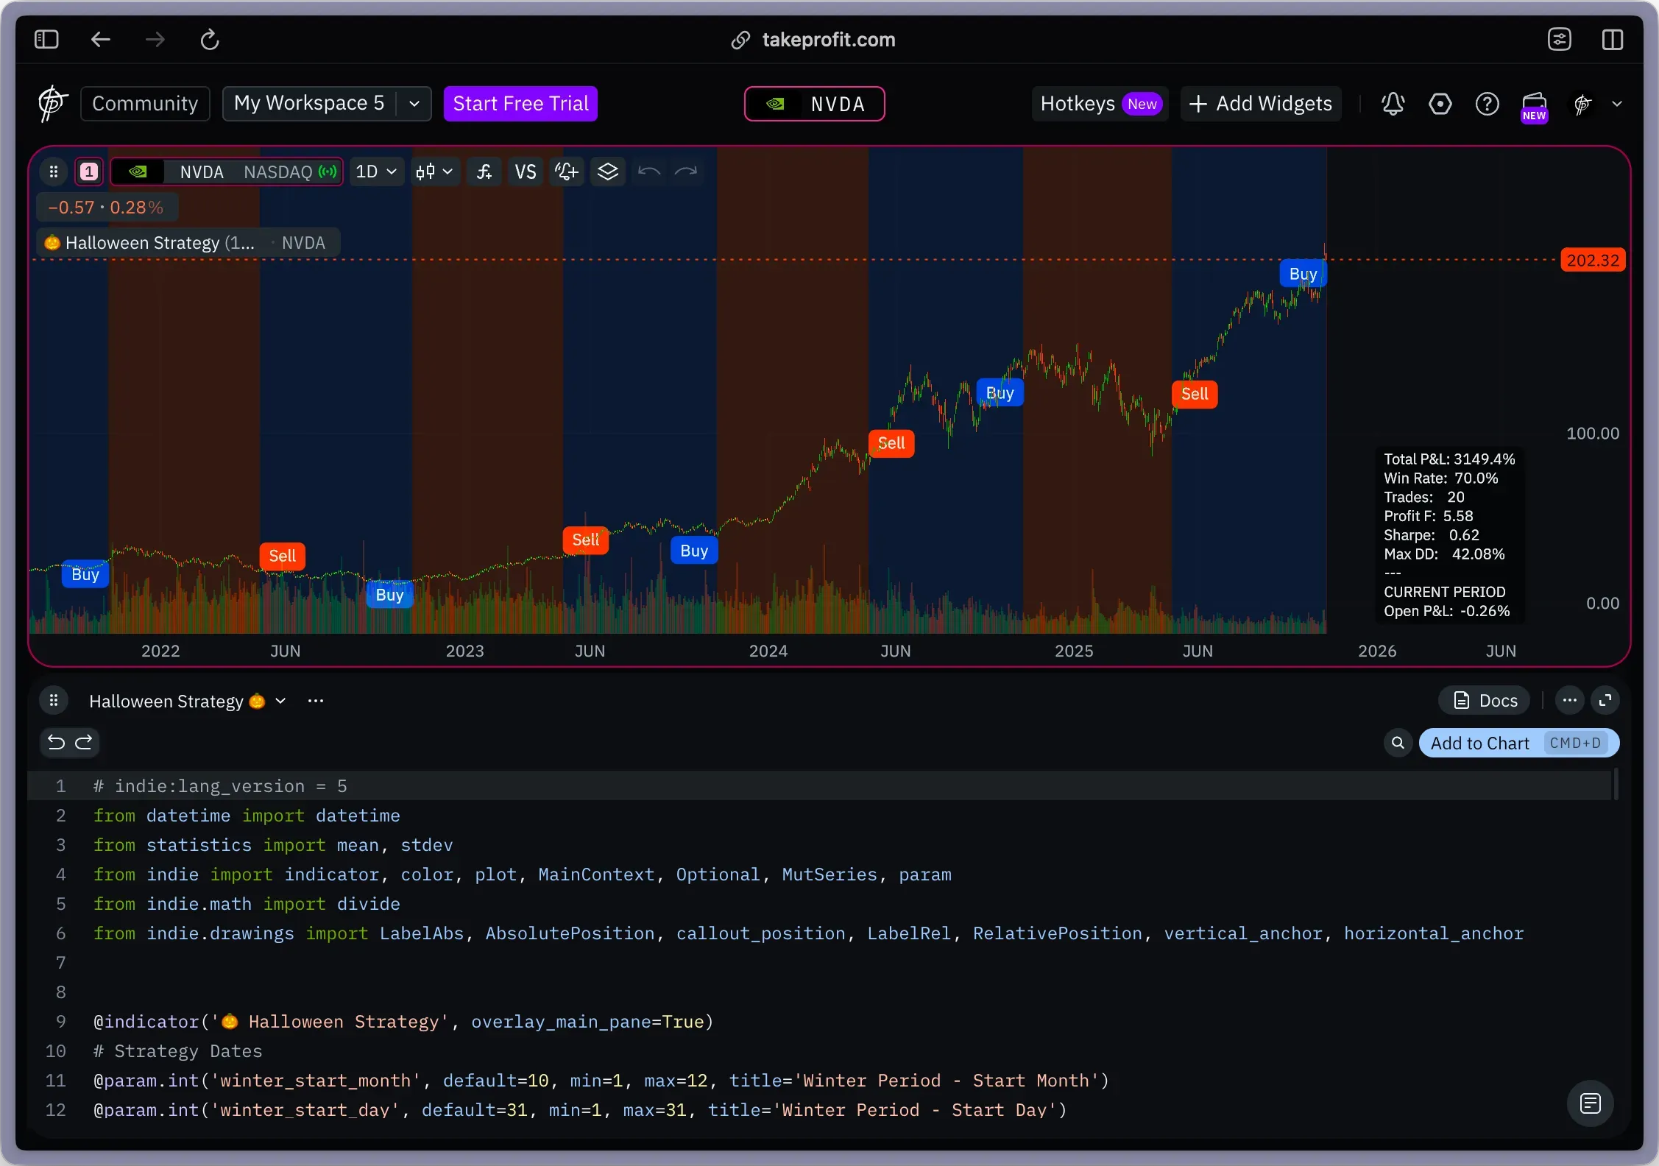This screenshot has height=1166, width=1659.
Task: Click the code editor search icon
Action: coord(1398,743)
